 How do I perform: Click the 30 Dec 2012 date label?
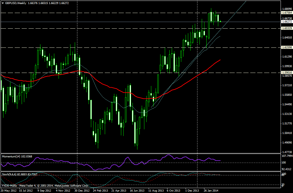coord(82,191)
